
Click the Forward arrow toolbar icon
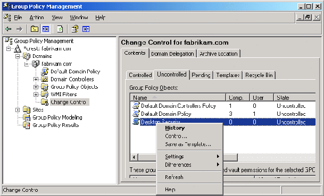[x=20, y=29]
